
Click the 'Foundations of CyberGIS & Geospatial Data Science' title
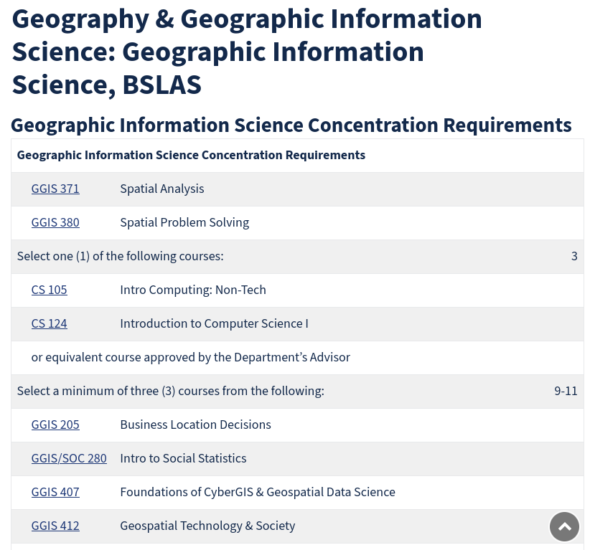[258, 493]
